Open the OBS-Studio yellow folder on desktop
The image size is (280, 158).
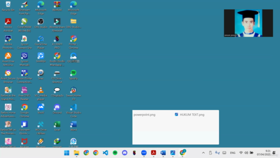point(73,23)
